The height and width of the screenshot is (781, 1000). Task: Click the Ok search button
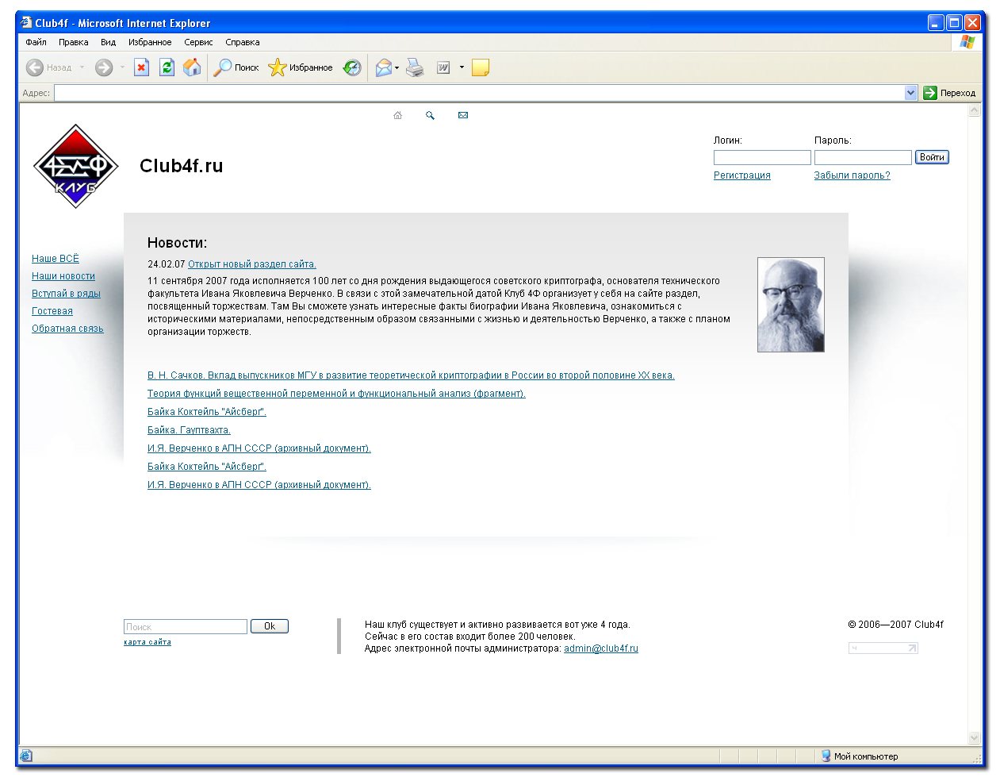tap(270, 626)
